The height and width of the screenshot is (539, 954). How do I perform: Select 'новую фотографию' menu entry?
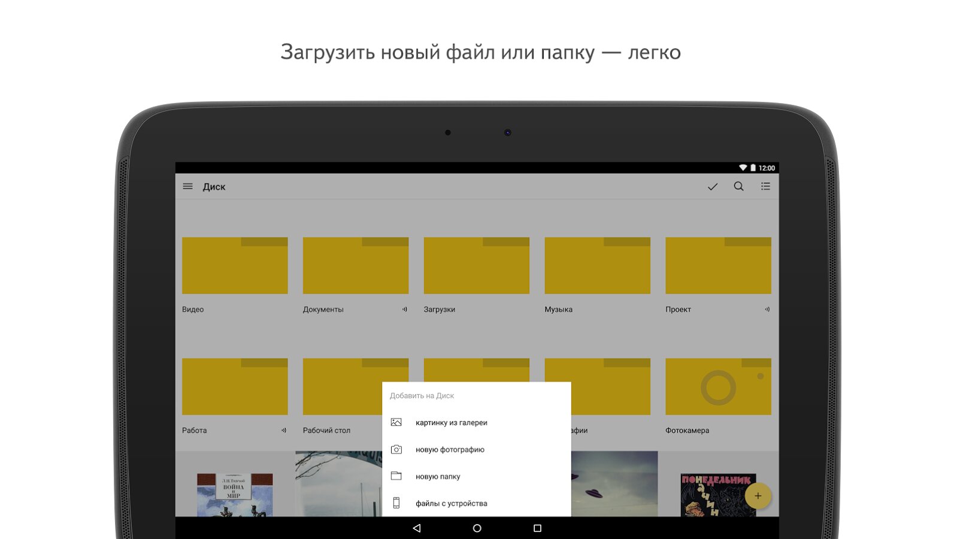click(450, 450)
